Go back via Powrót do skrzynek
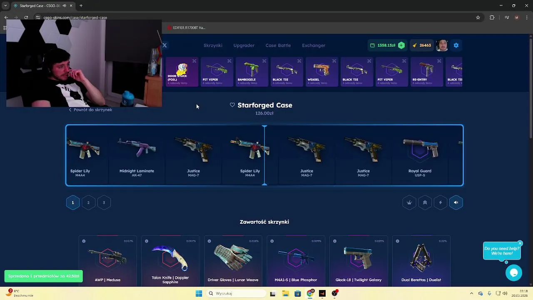This screenshot has height=300, width=533. pos(90,110)
